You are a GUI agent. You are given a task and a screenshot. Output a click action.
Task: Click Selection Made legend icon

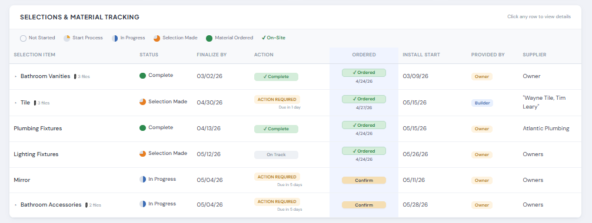[157, 38]
